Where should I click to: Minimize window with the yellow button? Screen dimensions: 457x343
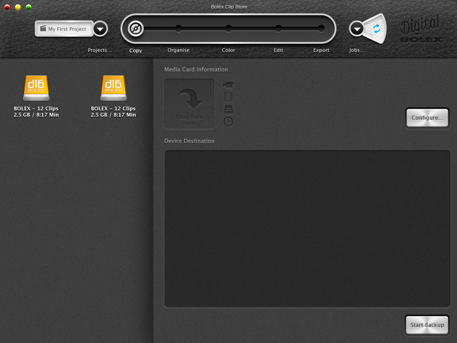point(18,7)
